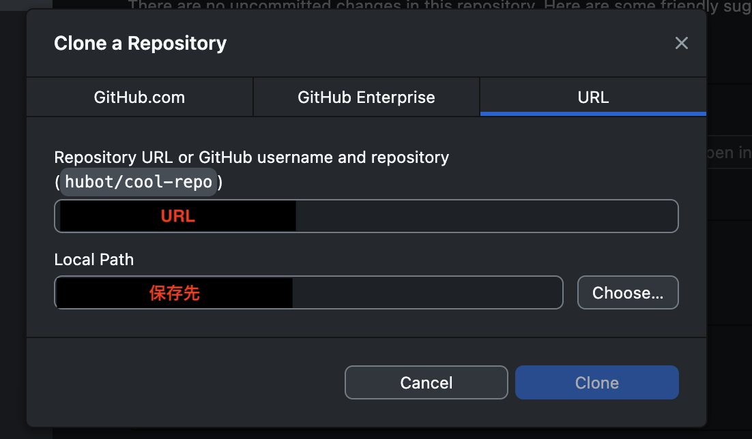Click the Clone a Repository title text
Image resolution: width=752 pixels, height=439 pixels.
pos(140,44)
